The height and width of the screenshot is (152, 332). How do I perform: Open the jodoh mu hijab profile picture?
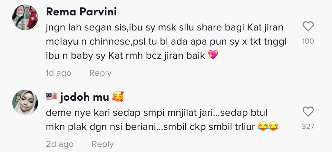pyautogui.click(x=25, y=103)
